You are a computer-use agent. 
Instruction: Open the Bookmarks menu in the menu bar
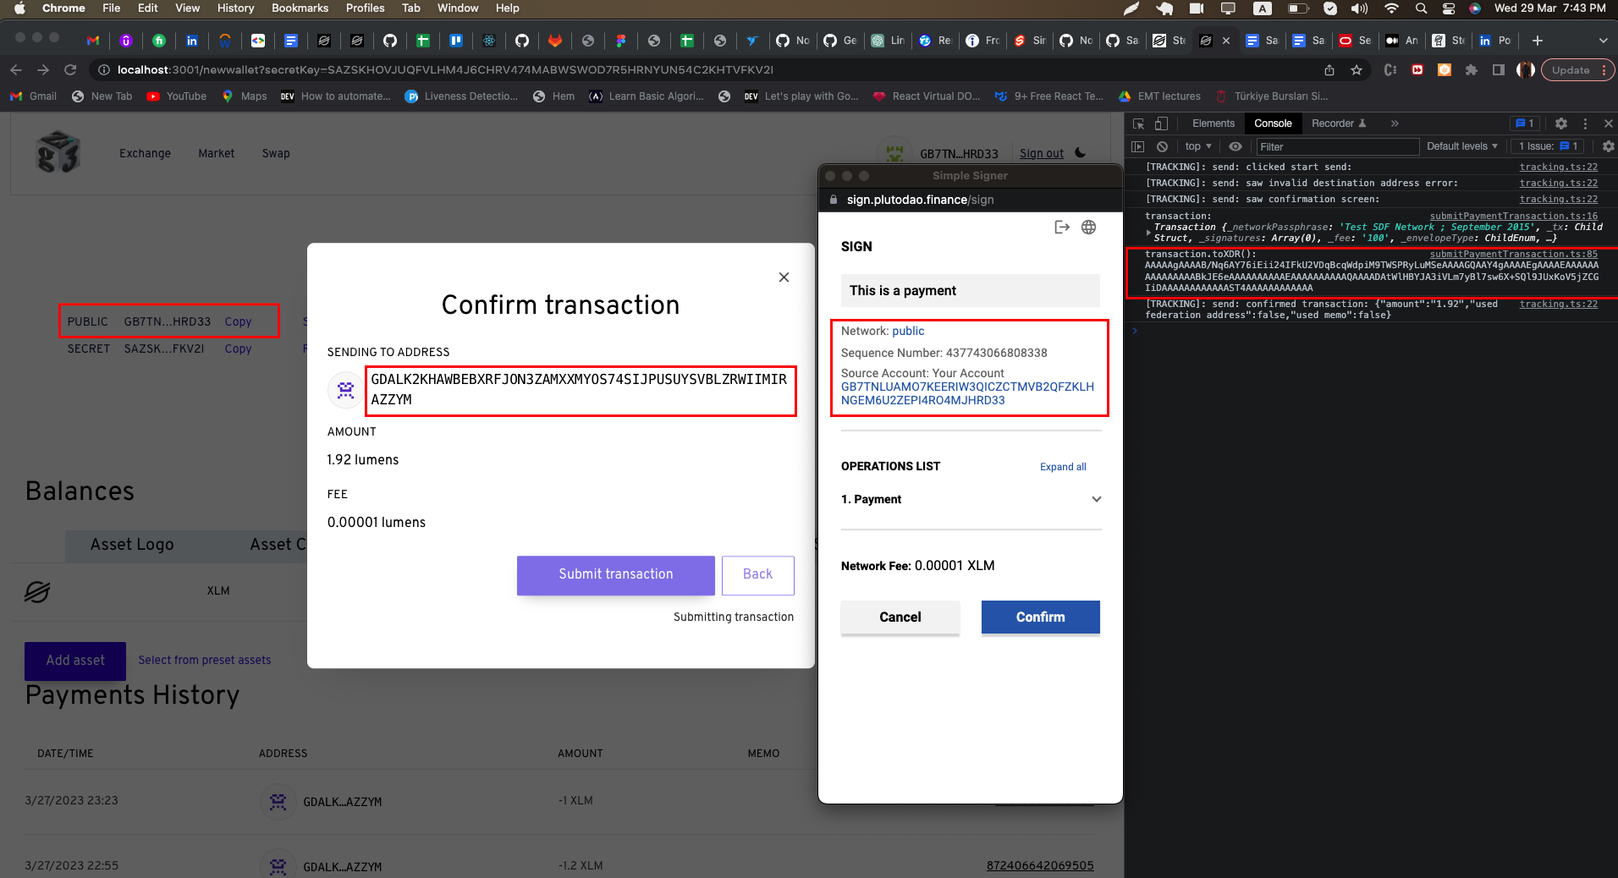point(300,8)
